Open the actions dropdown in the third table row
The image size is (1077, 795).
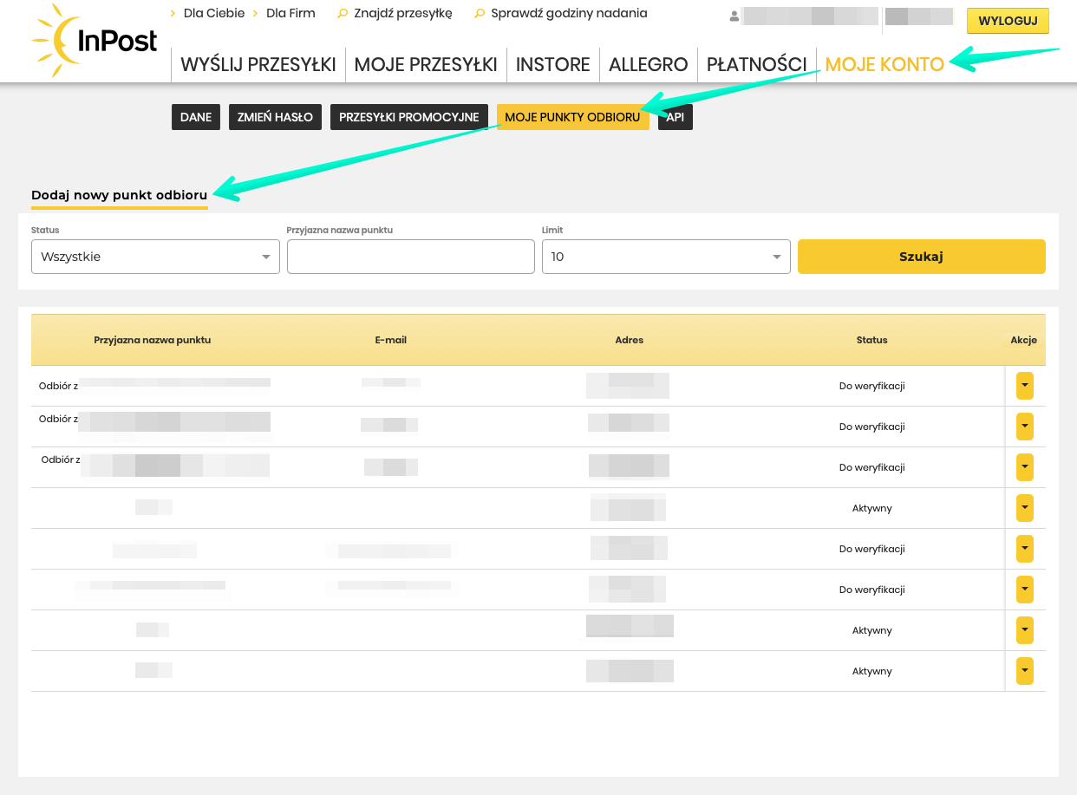[1025, 467]
